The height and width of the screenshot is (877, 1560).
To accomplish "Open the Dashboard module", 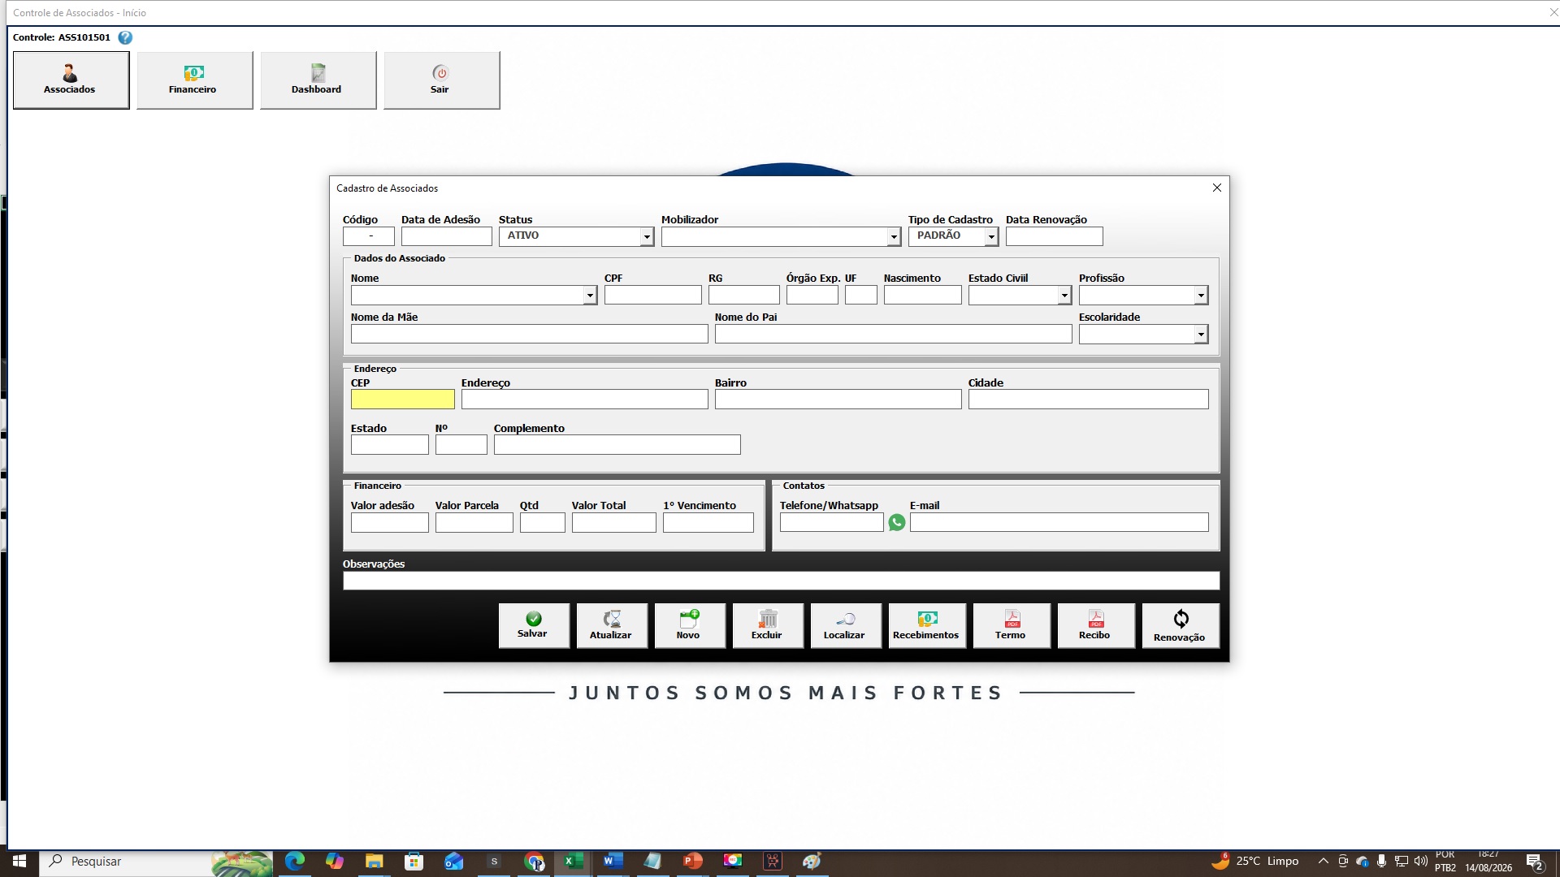I will [318, 80].
